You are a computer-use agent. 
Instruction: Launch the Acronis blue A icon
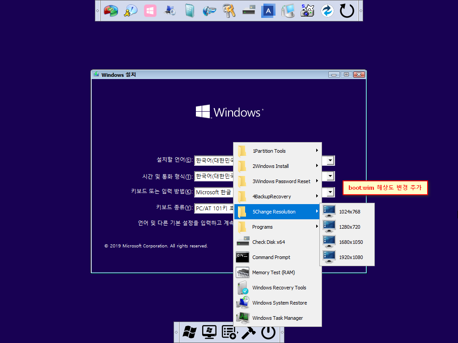point(268,11)
